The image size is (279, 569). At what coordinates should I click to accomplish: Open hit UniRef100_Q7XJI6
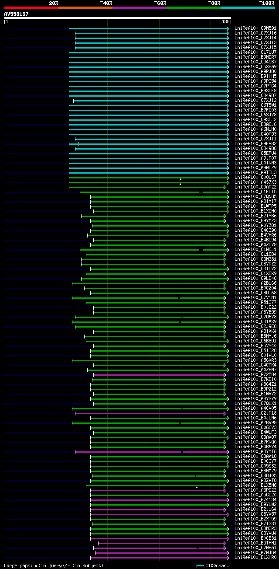[255, 33]
